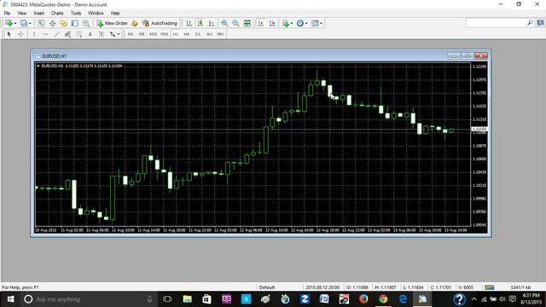Toggle the Navigator panel icon
Screen dimensions: 546x307
tap(63, 23)
